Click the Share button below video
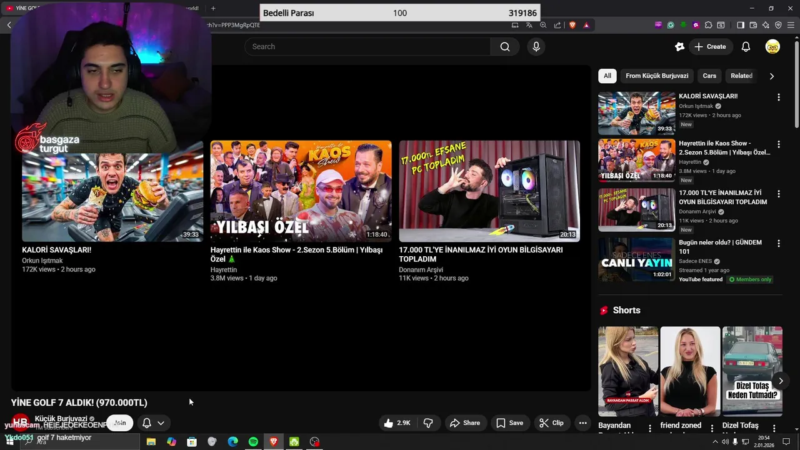 point(465,423)
